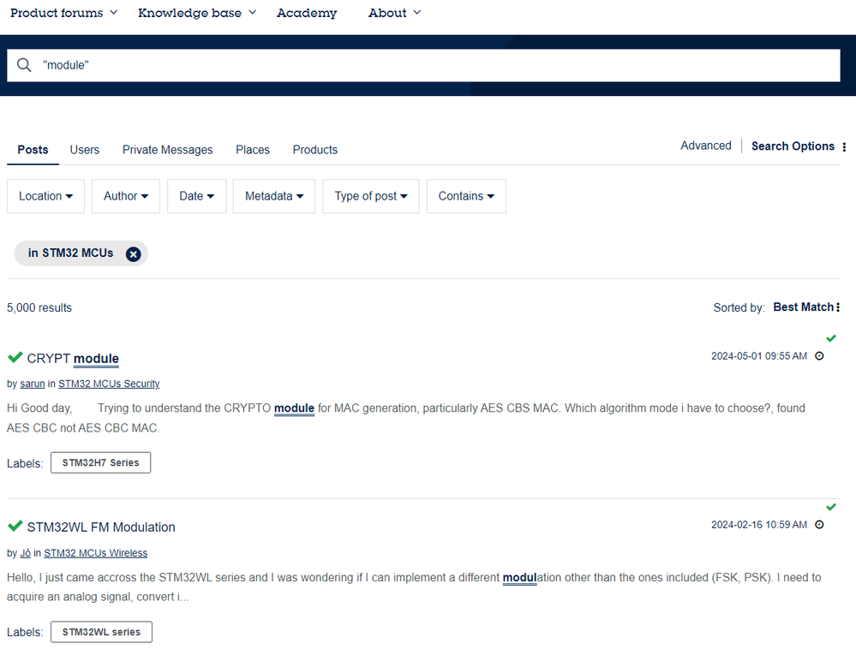Click the solved checkmark beside STM32WL FM Modulation
Screen dimensions: 856x649
(15, 527)
